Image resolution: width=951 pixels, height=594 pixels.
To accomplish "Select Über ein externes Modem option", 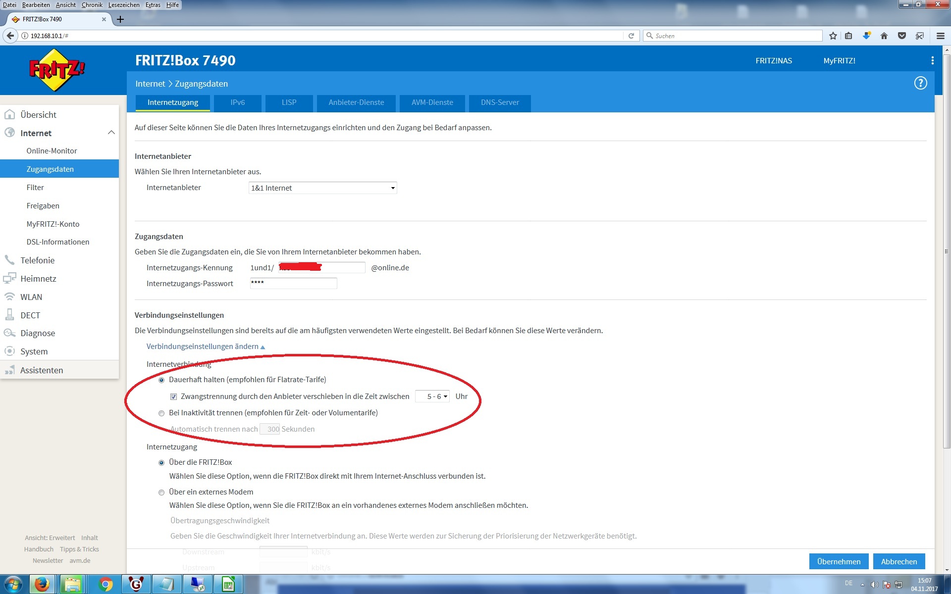I will (x=161, y=493).
